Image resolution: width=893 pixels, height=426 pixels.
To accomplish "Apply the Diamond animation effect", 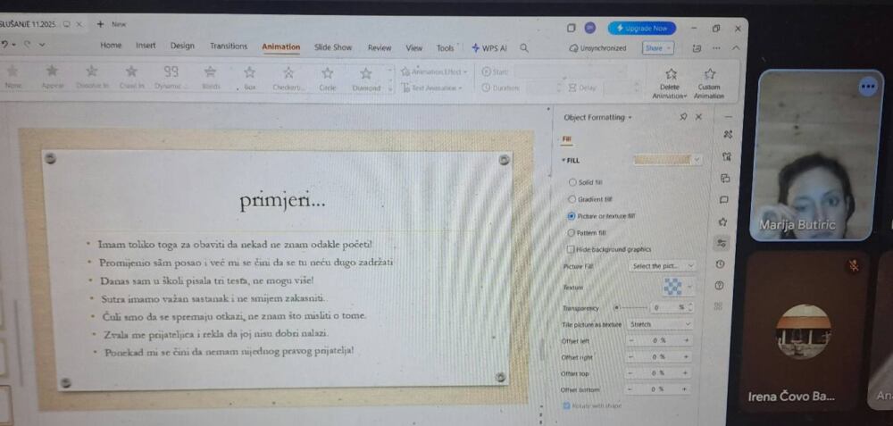I will tap(365, 79).
